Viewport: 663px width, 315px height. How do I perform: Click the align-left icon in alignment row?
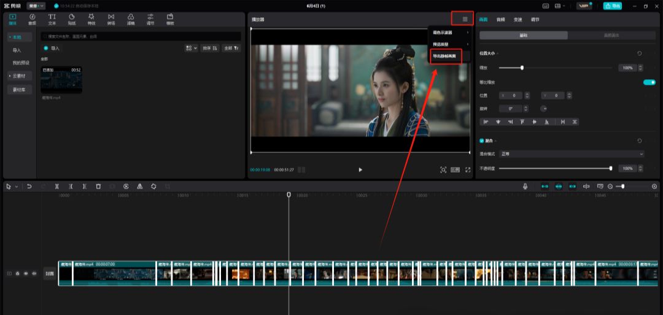[x=486, y=122]
